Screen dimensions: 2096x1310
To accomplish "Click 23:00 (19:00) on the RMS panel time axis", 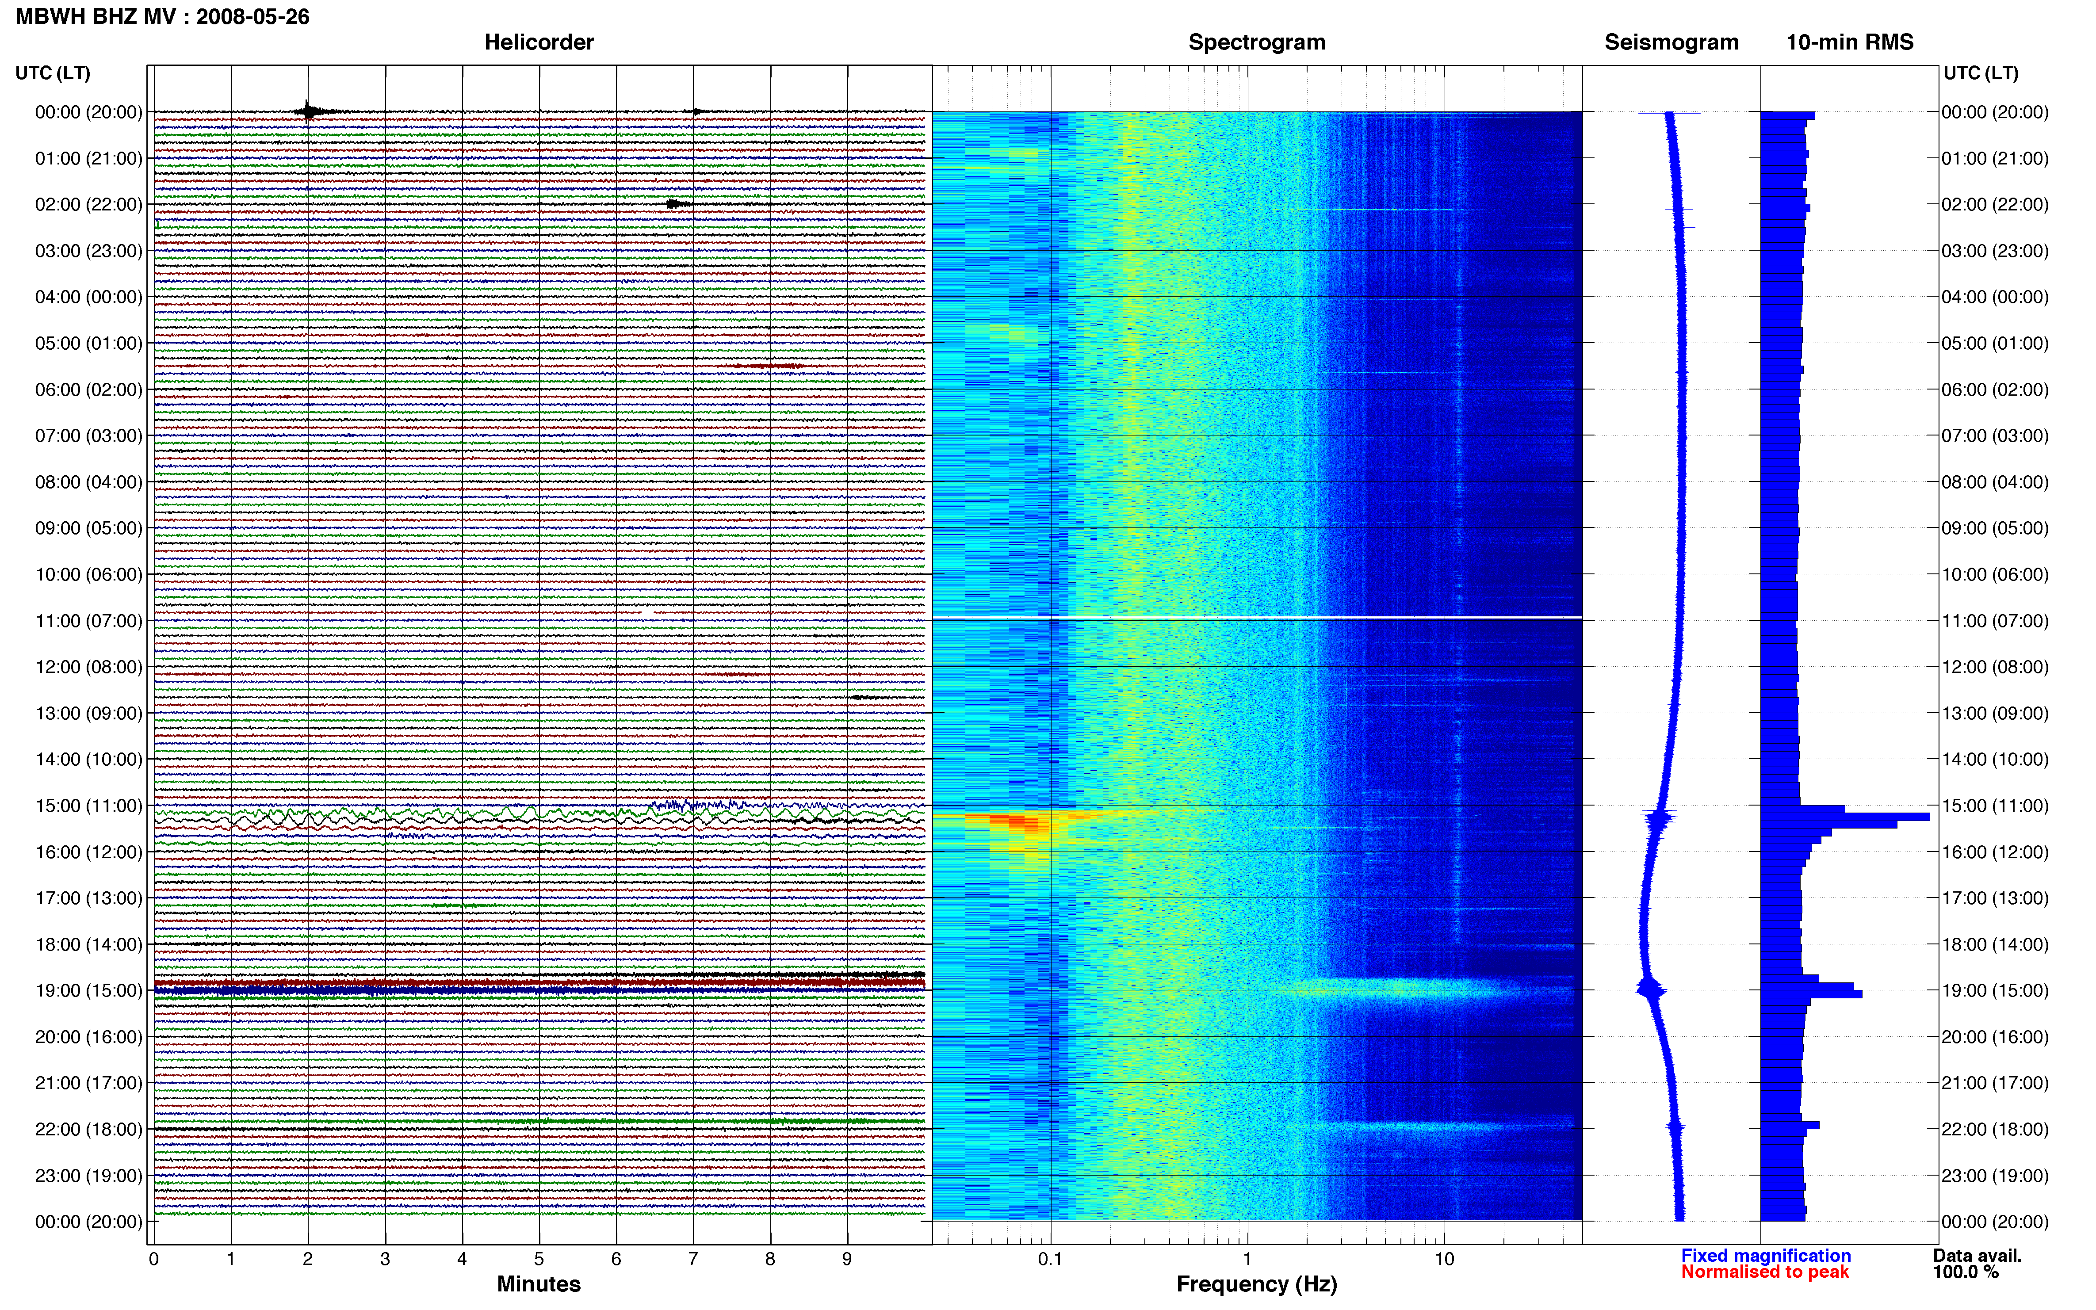I will point(1995,1176).
